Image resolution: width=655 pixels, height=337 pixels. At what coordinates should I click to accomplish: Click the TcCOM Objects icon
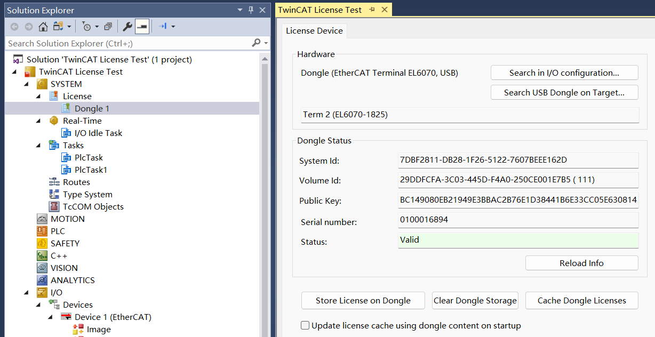54,206
